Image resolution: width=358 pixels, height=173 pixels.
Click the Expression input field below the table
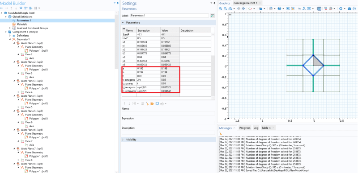(168, 123)
